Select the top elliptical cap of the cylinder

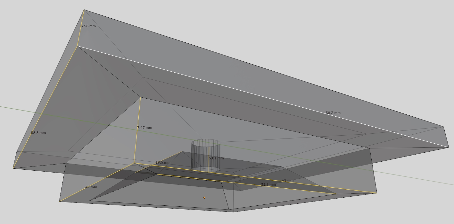click(206, 143)
